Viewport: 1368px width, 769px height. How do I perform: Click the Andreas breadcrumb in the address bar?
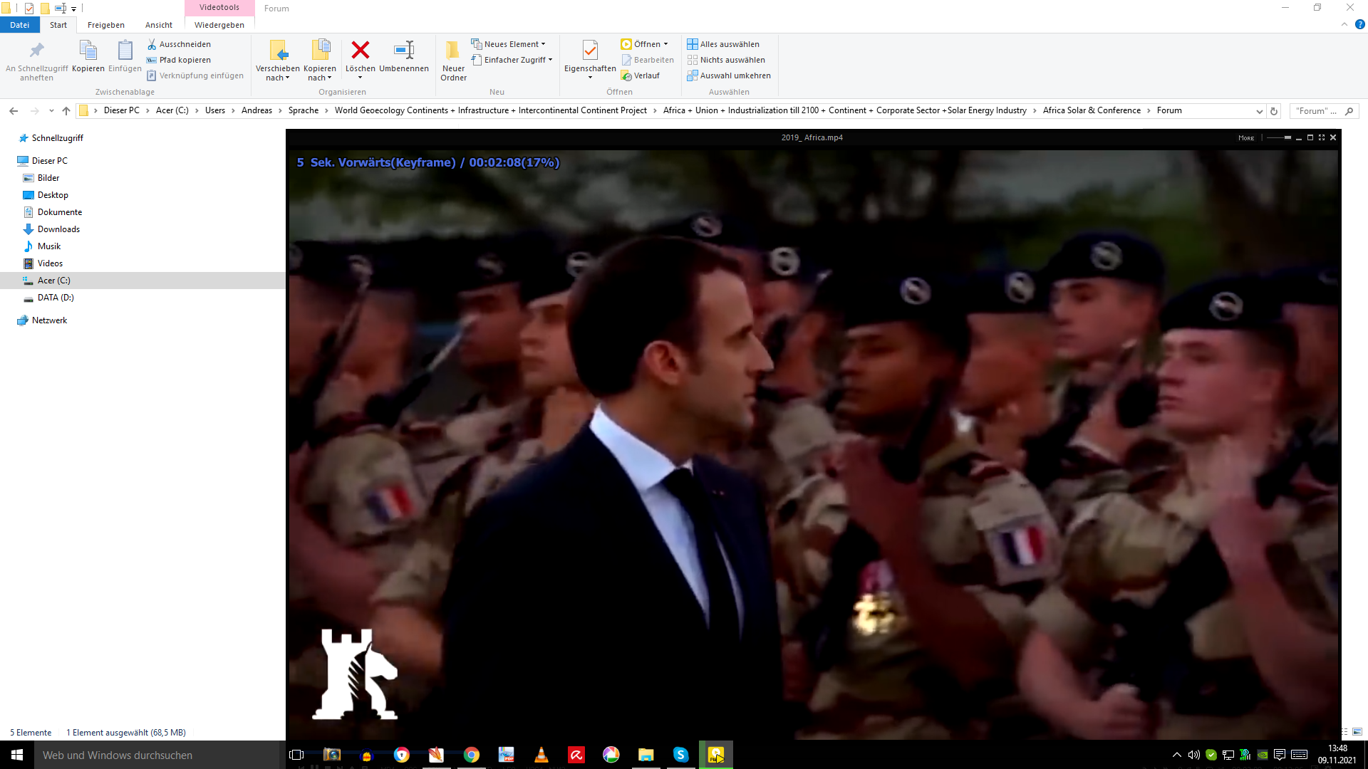256,110
